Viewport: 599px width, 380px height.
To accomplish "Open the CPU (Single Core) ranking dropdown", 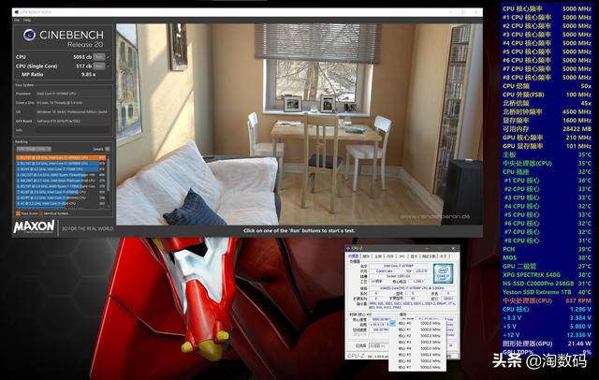I will (34, 149).
